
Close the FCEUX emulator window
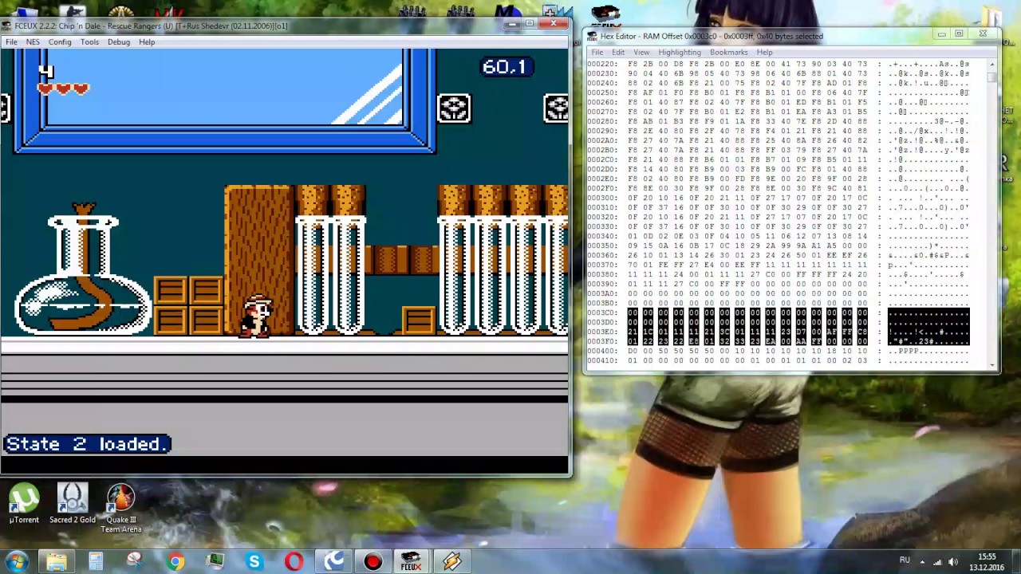coord(553,25)
